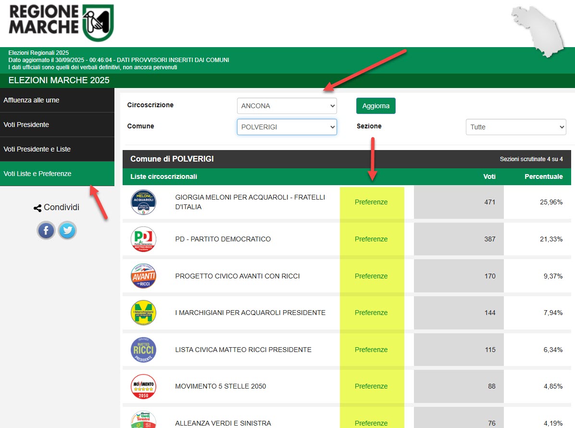The height and width of the screenshot is (428, 575).
Task: Click the ELEZIONI MARCHE 2025 title
Action: [59, 80]
